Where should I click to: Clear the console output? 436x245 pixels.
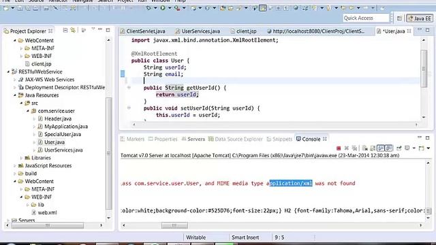pyautogui.click(x=365, y=148)
